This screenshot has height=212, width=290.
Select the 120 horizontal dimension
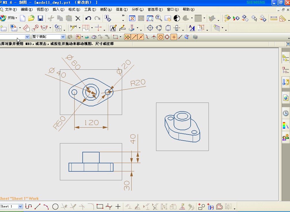click(91, 122)
